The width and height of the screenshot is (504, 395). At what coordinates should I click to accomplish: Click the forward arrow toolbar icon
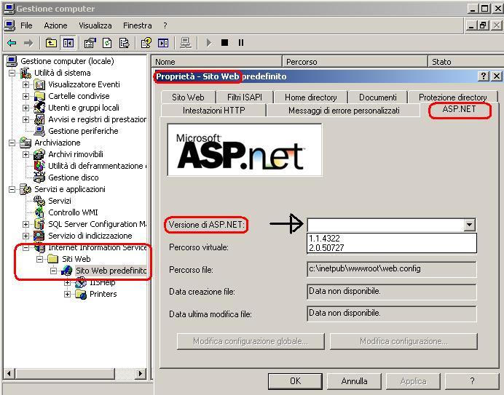click(x=28, y=43)
